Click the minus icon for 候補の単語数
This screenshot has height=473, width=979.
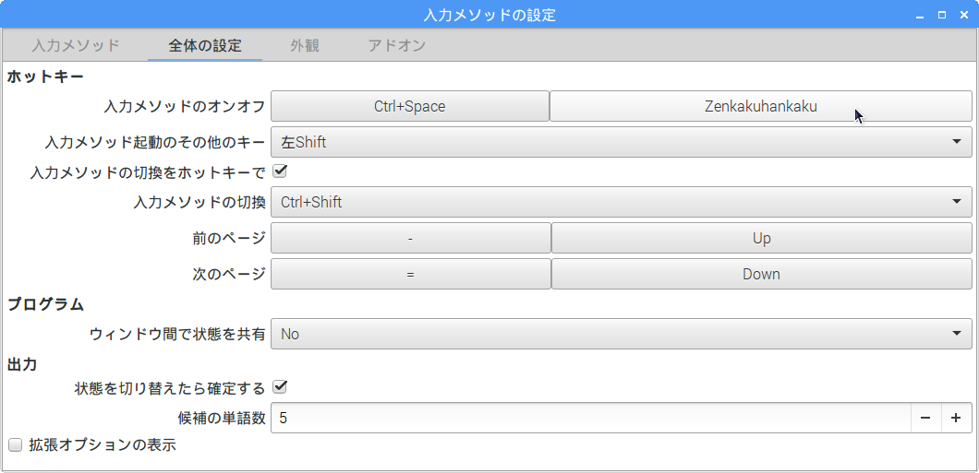[x=926, y=418]
